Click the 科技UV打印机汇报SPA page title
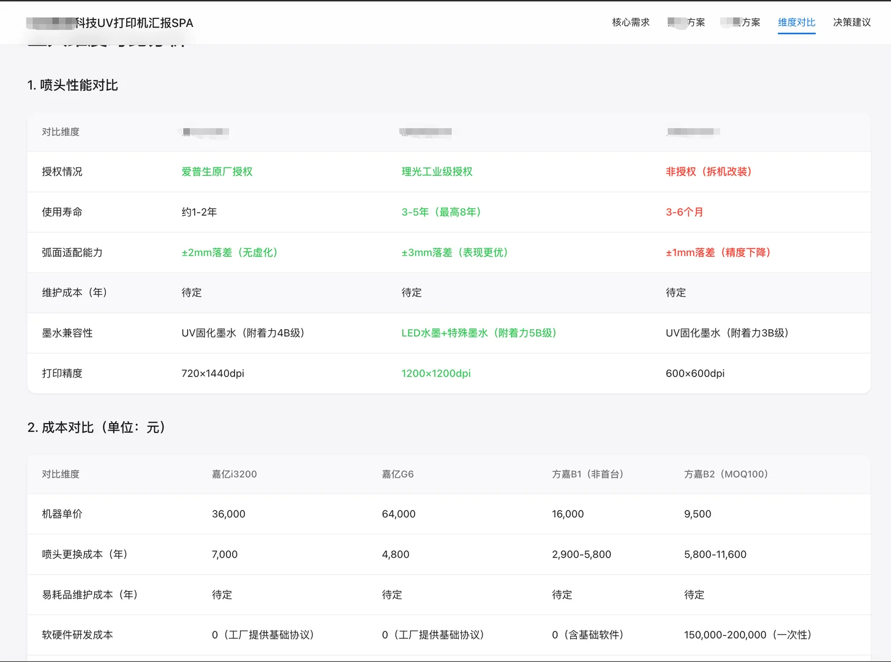 tap(109, 23)
